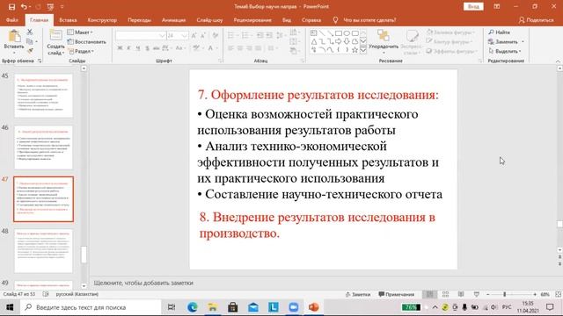Select the triangle shape in shapes gallery

tap(314, 41)
